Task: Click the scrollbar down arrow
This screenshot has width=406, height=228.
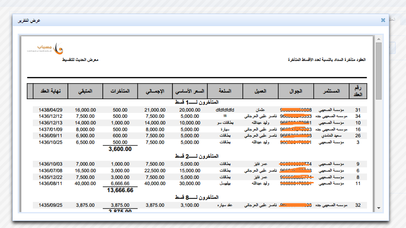Action: click(x=379, y=207)
